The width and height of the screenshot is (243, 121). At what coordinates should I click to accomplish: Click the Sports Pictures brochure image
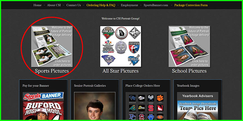tap(52, 46)
